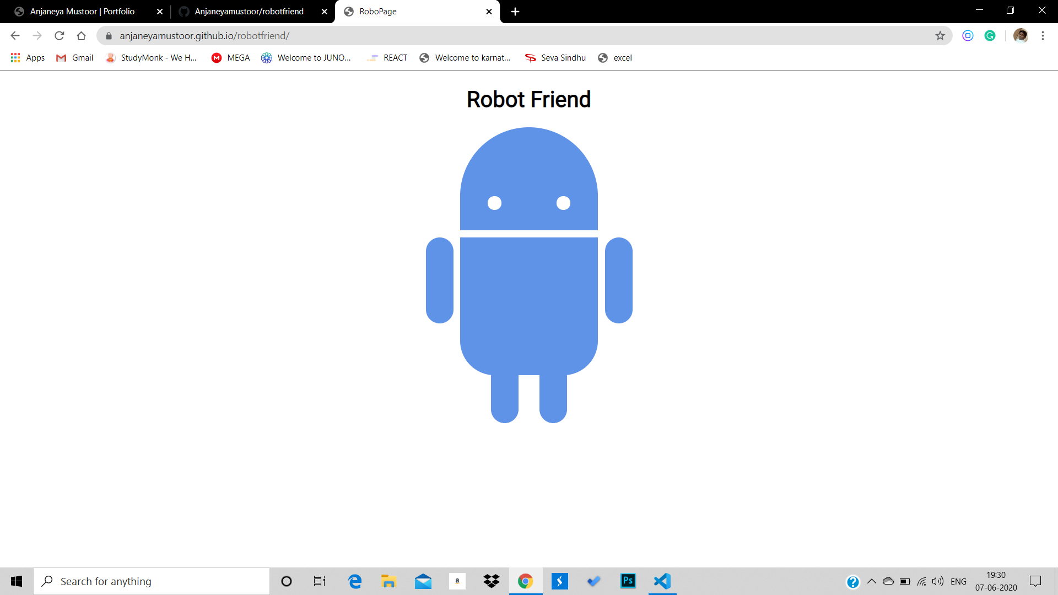
Task: Change the ENG input language
Action: [x=959, y=581]
